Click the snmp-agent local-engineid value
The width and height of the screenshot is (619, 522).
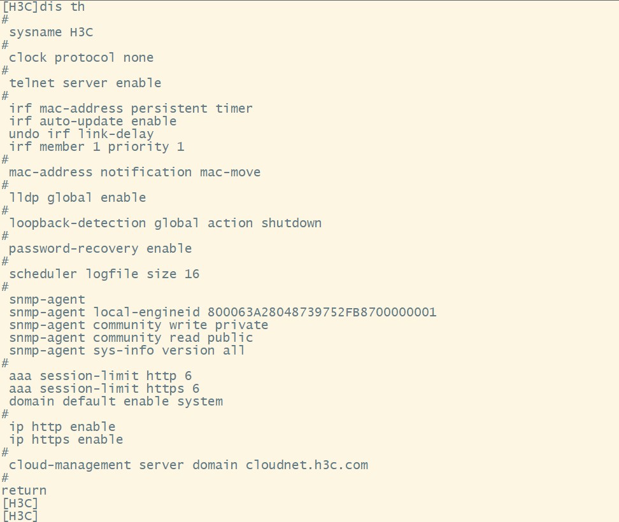(x=322, y=312)
